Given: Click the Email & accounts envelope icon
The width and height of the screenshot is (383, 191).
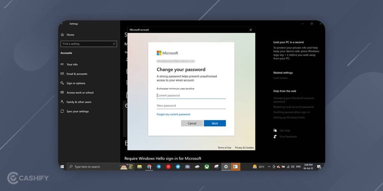Looking at the screenshot, I should (x=62, y=73).
